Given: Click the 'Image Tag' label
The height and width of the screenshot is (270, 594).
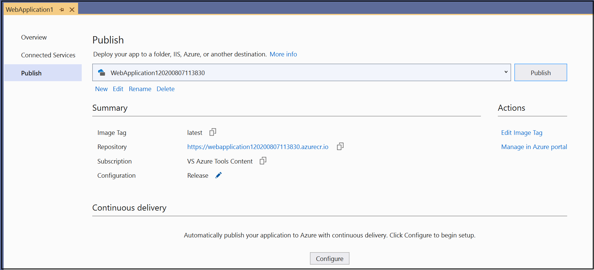Looking at the screenshot, I should point(112,133).
